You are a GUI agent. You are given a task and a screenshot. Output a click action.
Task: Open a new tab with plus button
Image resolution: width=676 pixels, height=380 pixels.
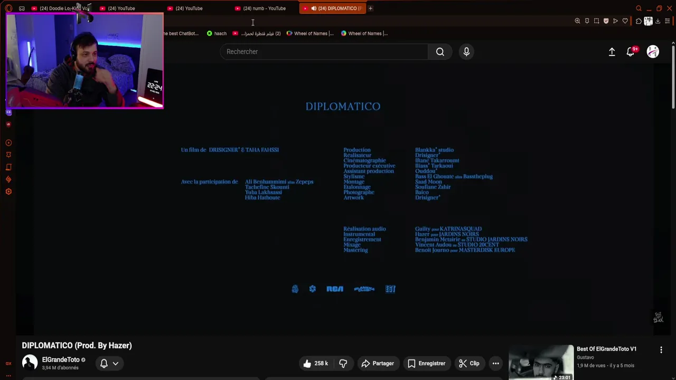point(370,8)
